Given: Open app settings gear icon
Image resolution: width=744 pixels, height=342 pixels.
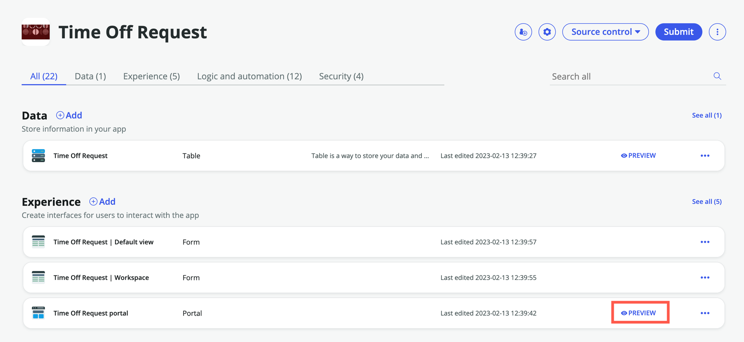Looking at the screenshot, I should pyautogui.click(x=547, y=32).
